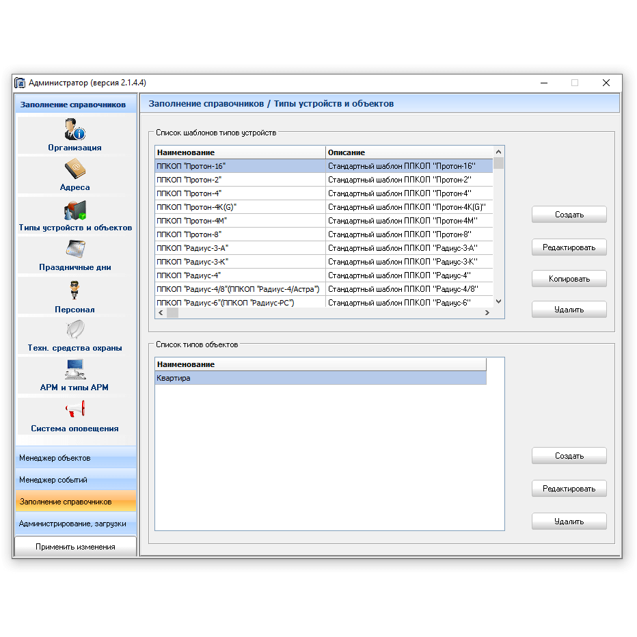Screen dimensions: 637x637
Task: Click the horizontal scroll left arrow
Action: [161, 312]
